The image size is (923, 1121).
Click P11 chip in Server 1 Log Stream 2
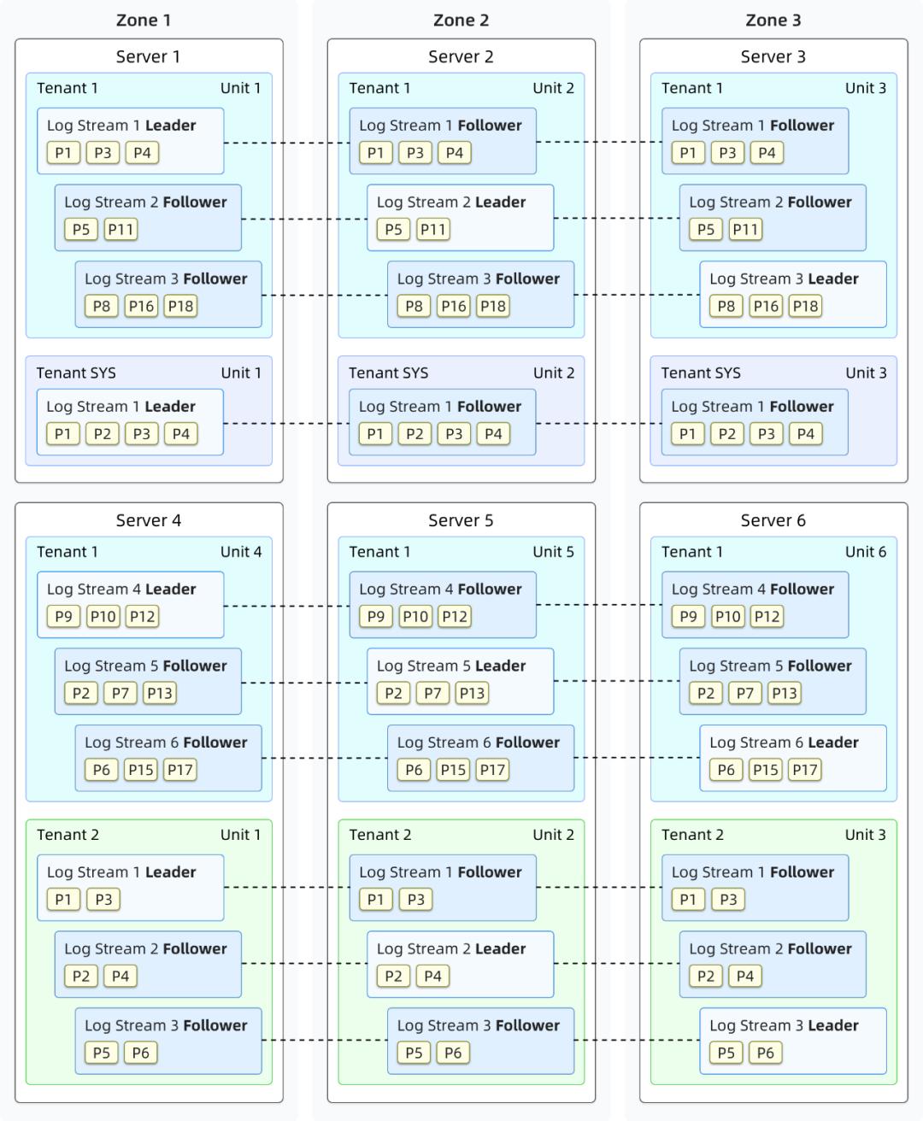coord(121,229)
